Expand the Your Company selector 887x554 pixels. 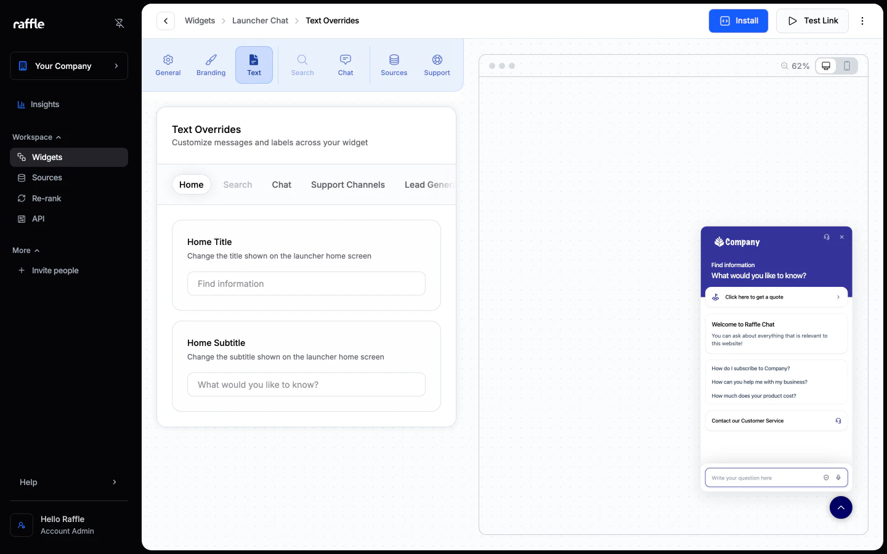click(x=69, y=66)
